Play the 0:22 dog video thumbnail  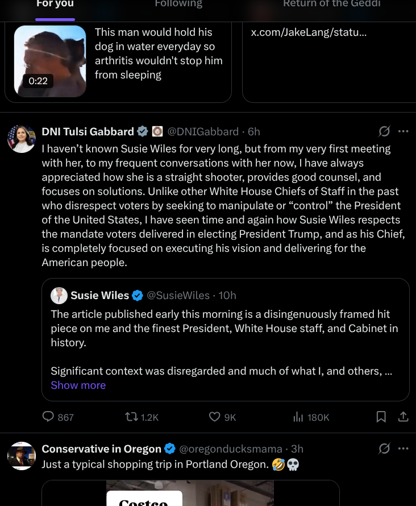pyautogui.click(x=50, y=61)
